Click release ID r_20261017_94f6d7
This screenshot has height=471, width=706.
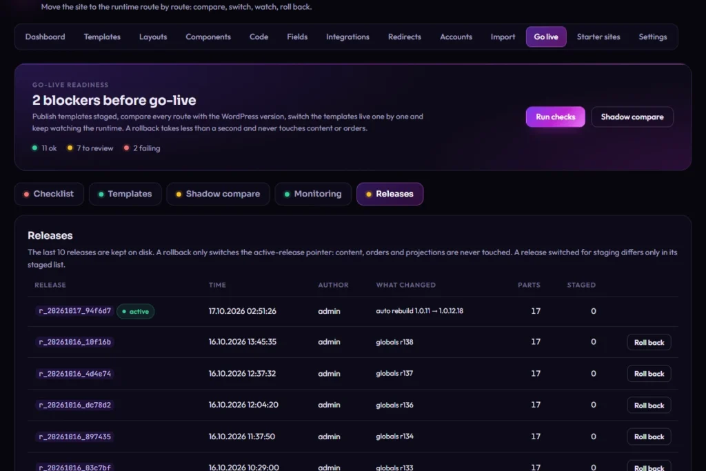coord(74,311)
